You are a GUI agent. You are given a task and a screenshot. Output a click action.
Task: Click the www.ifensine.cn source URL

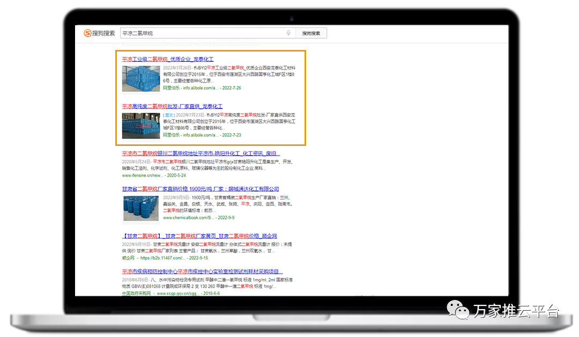[x=143, y=175]
